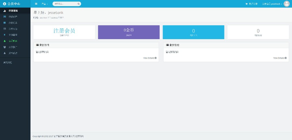Select the green user icon in sidebar
Image resolution: width=292 pixels, height=140 pixels.
5,41
